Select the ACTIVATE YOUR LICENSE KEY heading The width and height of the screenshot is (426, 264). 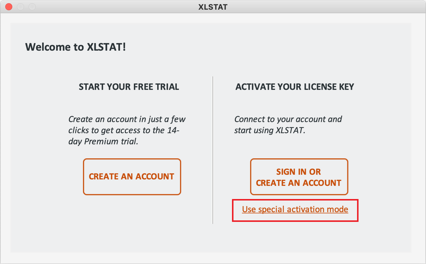(295, 87)
